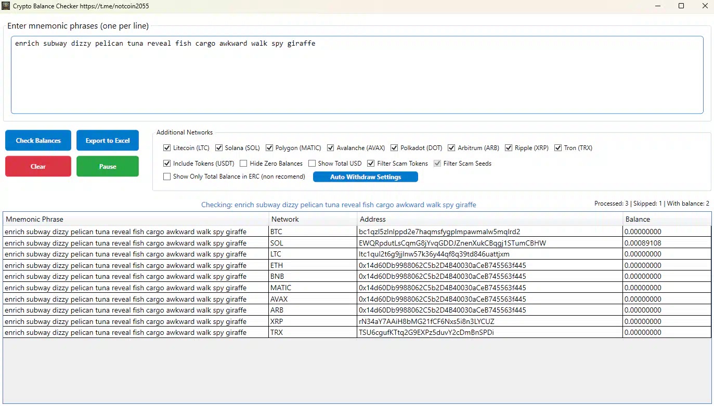Select the SOL network cell
714x406 pixels.
pyautogui.click(x=313, y=243)
